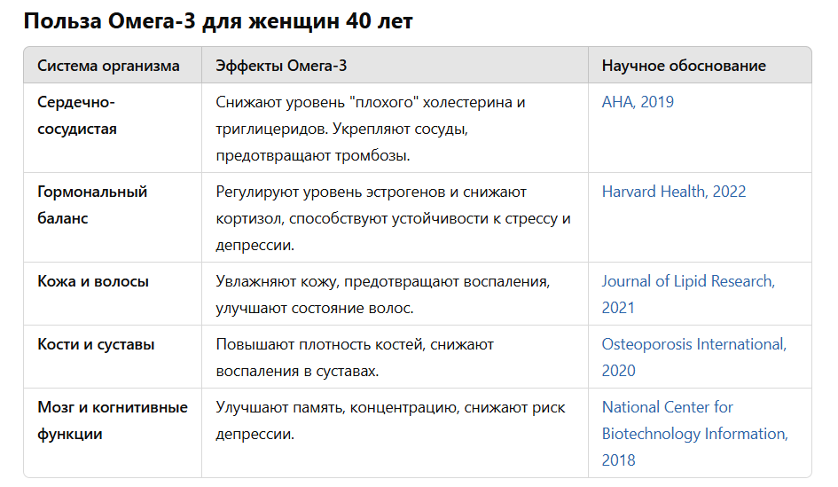
Task: Open Osteoporosis International, 2020 link
Action: 693,344
